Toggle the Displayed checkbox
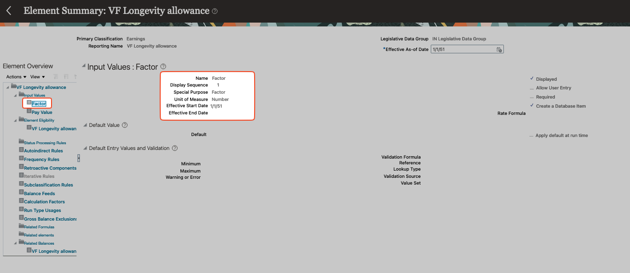The image size is (630, 273). [532, 79]
